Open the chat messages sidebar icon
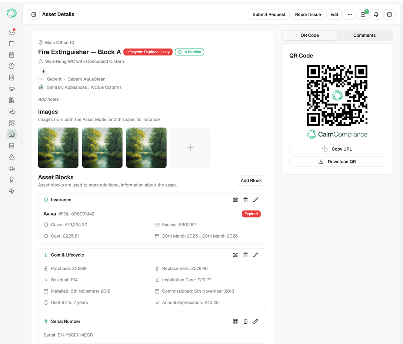The width and height of the screenshot is (403, 344). click(11, 112)
